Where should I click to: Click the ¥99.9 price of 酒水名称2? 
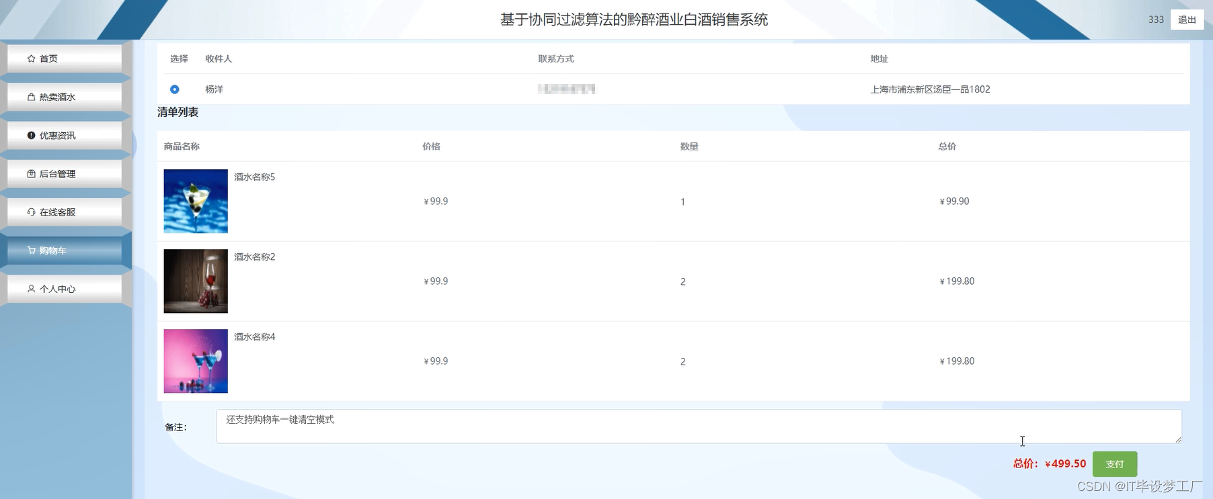[x=436, y=281]
